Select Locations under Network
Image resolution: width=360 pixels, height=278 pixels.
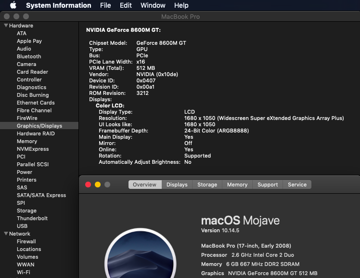pyautogui.click(x=29, y=249)
